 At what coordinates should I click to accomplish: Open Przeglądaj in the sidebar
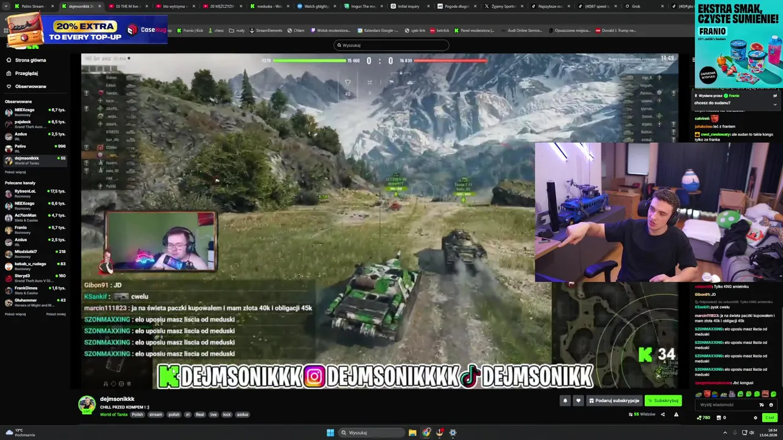pyautogui.click(x=22, y=73)
